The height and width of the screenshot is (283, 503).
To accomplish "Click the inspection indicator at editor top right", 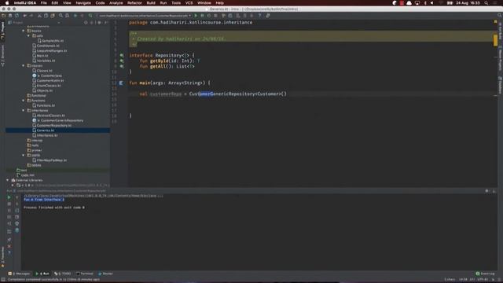I will tap(495, 22).
